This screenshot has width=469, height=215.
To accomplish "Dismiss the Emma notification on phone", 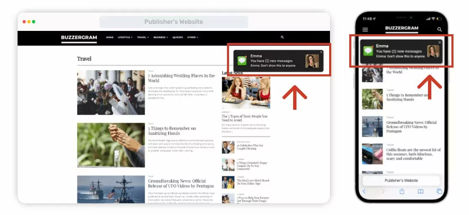I will pyautogui.click(x=439, y=42).
